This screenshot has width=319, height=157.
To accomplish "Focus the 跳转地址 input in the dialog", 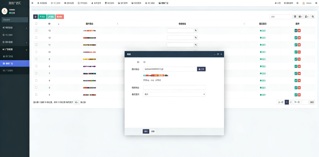I will [x=174, y=87].
